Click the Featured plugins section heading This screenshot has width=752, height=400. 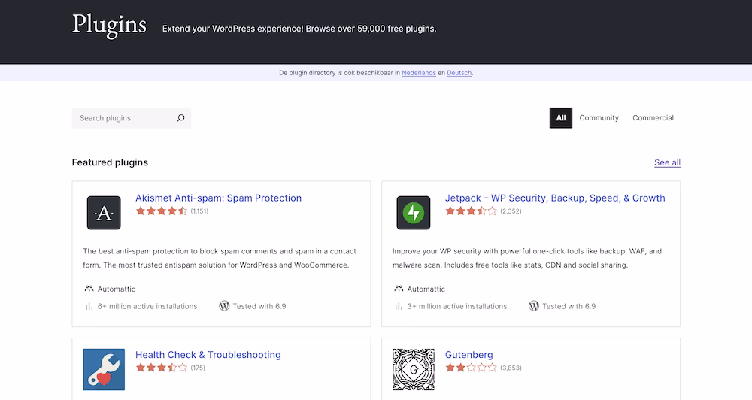click(110, 162)
